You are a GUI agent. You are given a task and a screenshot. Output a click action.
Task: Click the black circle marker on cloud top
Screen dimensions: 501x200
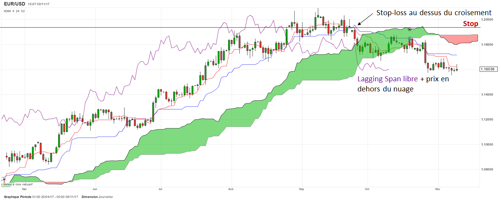(x=409, y=29)
